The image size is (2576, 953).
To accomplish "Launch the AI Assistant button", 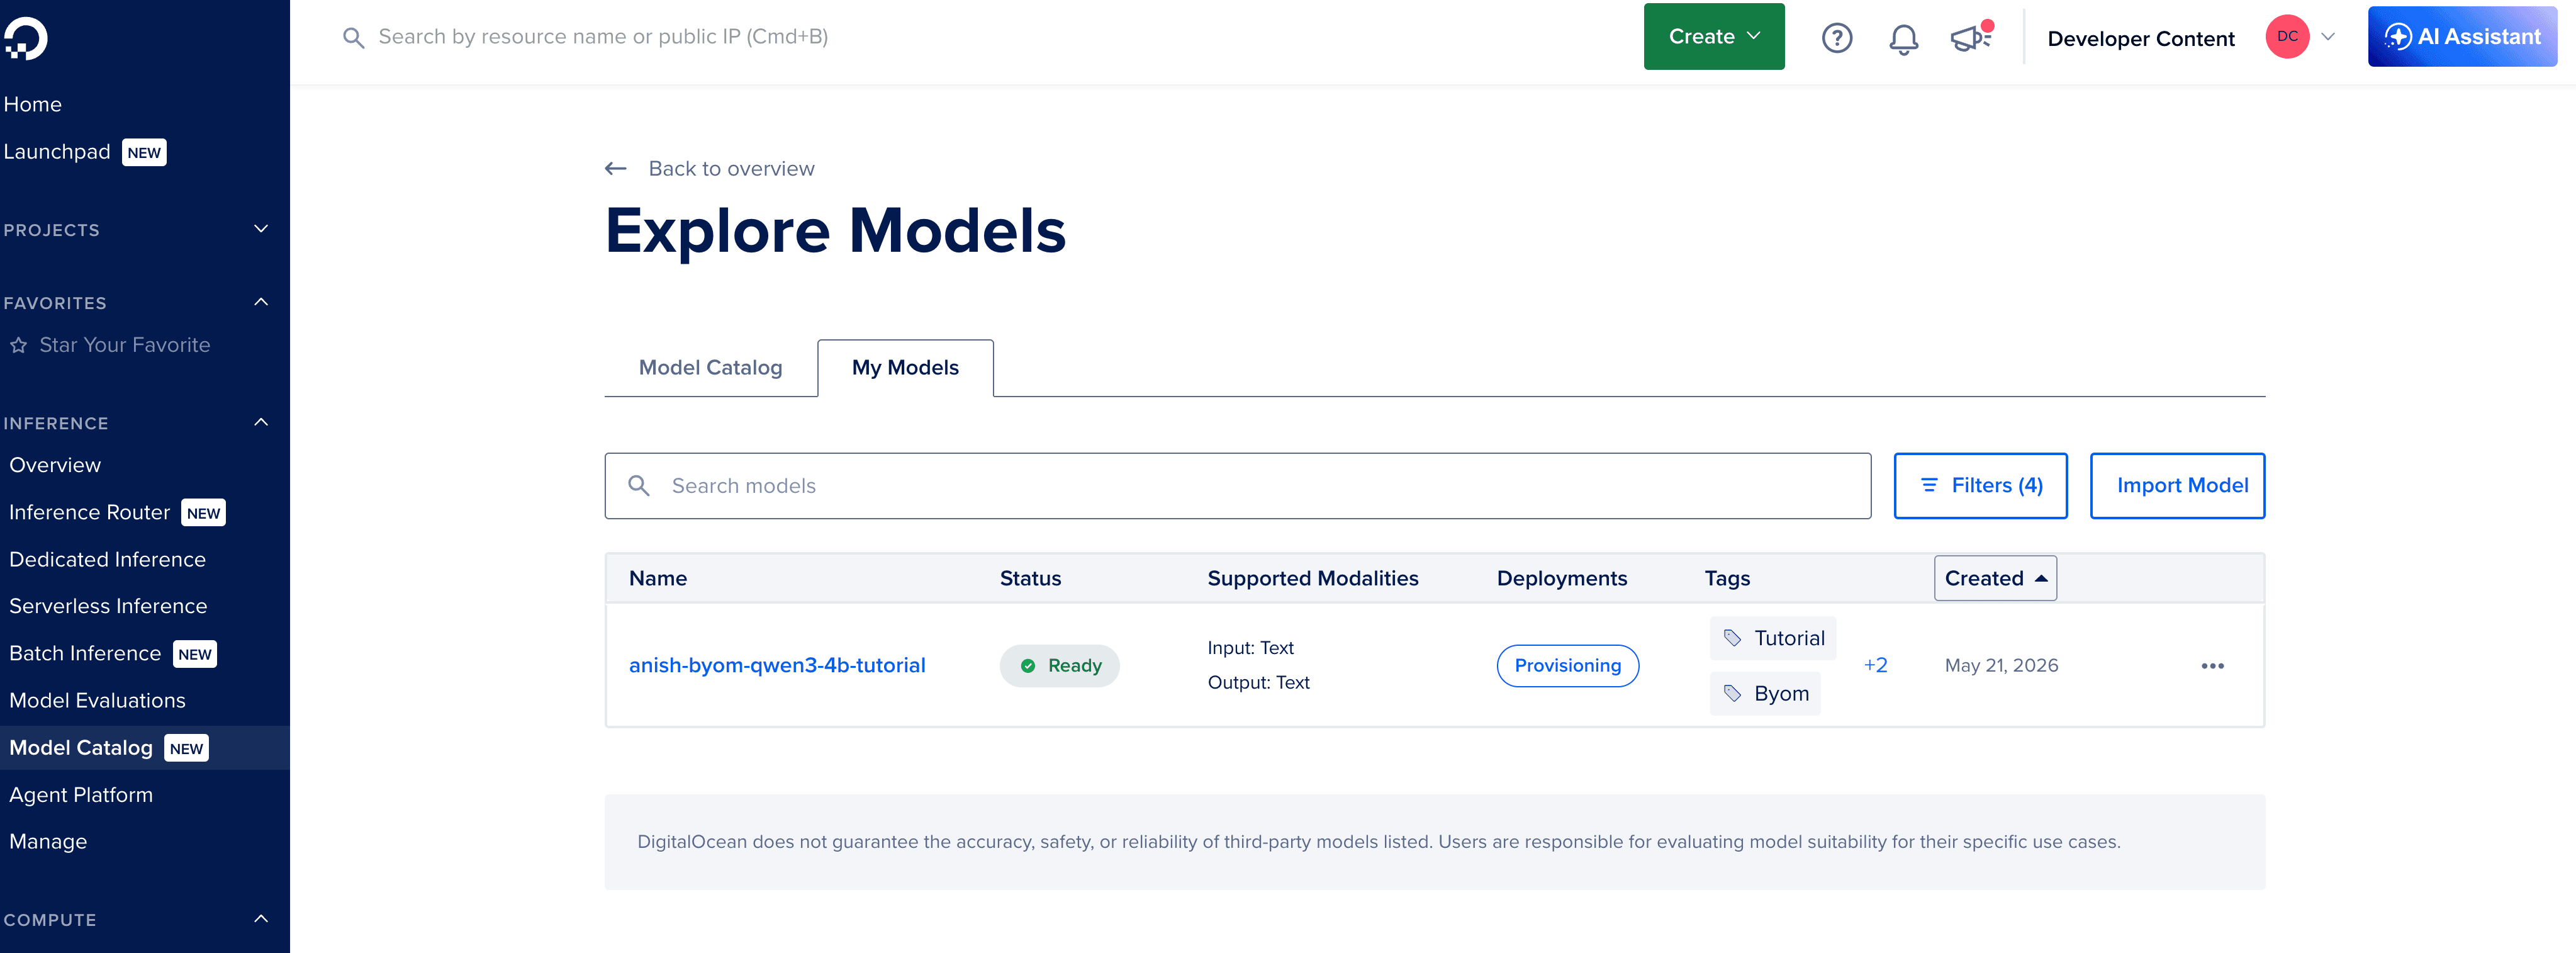I will [2462, 37].
